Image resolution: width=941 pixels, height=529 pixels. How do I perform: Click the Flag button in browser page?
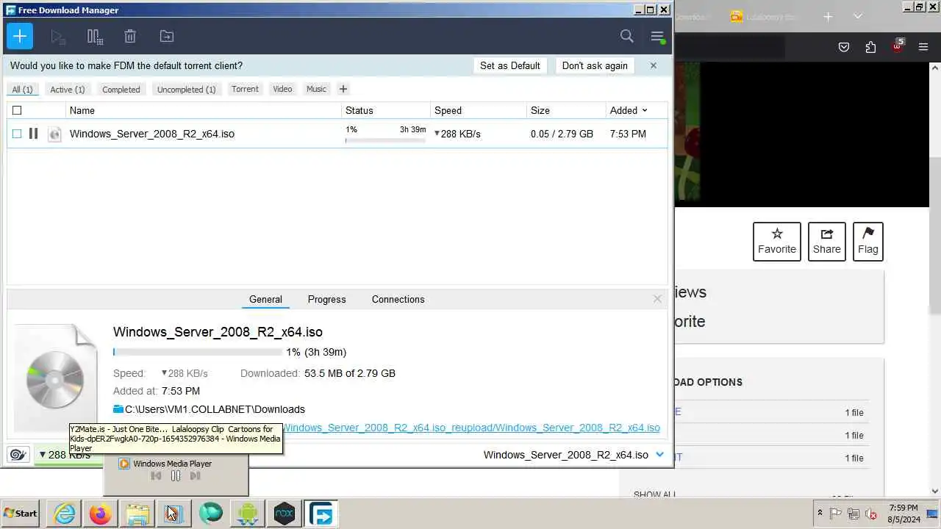(x=867, y=241)
